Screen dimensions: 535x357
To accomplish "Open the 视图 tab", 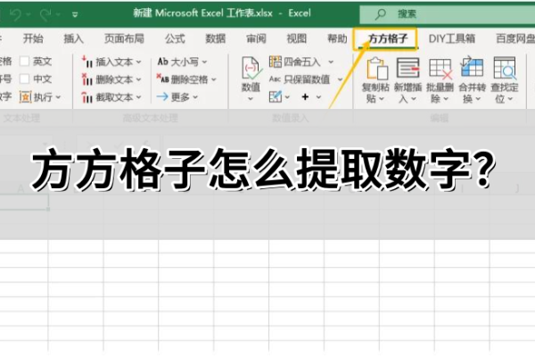I will [297, 38].
